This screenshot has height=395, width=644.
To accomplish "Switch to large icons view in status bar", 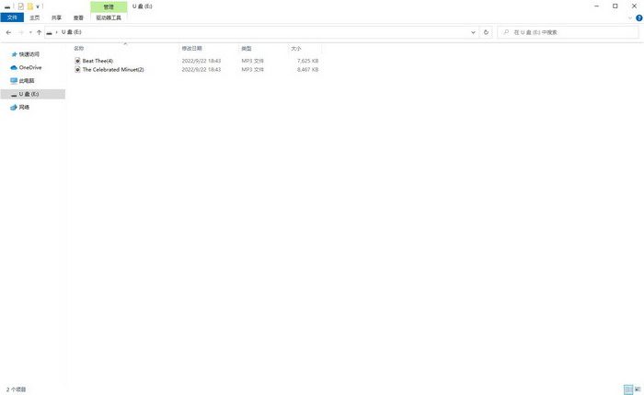I will (x=636, y=389).
